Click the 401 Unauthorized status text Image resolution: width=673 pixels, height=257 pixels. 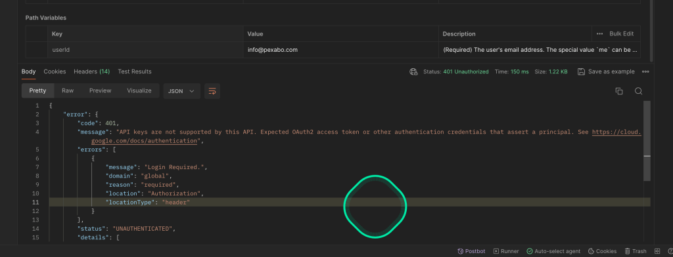(466, 71)
